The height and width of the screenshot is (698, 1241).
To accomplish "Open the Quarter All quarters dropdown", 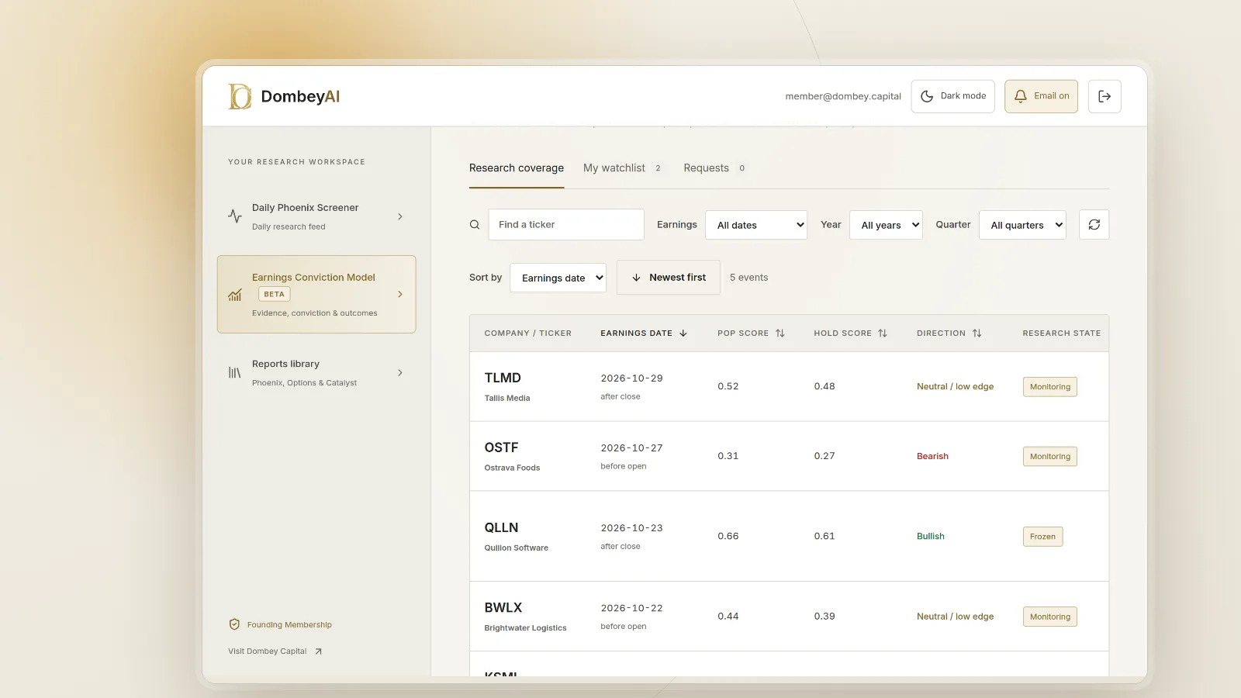I will click(x=1022, y=225).
